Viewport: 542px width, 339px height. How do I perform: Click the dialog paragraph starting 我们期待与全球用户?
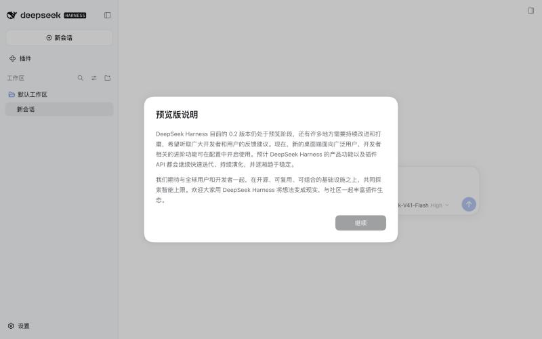269,190
